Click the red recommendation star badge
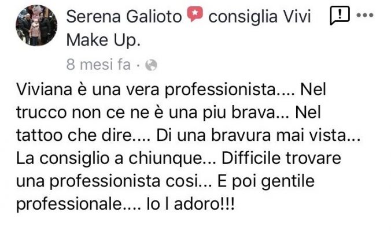Viewport: 391px width, 231px height. coord(195,14)
